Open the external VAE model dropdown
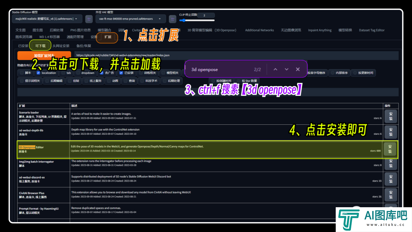Screen dimensions: 412x232 pos(130,19)
